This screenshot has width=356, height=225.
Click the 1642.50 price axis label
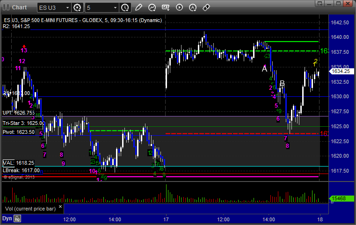pyautogui.click(x=340, y=22)
